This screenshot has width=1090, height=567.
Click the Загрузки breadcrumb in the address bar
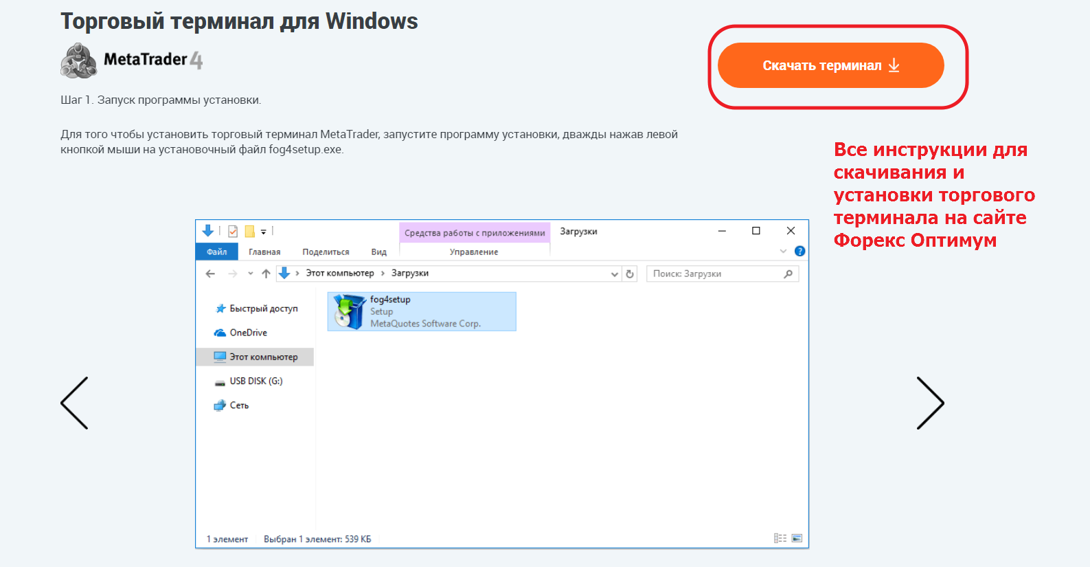(410, 274)
